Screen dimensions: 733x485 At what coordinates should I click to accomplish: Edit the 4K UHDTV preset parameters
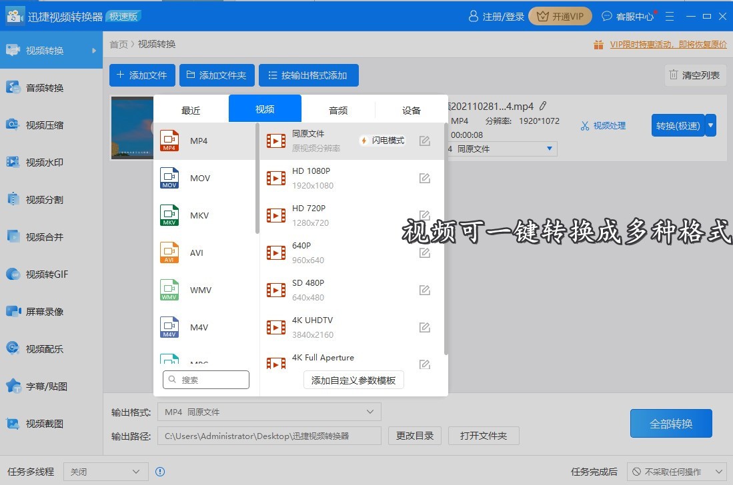(424, 327)
